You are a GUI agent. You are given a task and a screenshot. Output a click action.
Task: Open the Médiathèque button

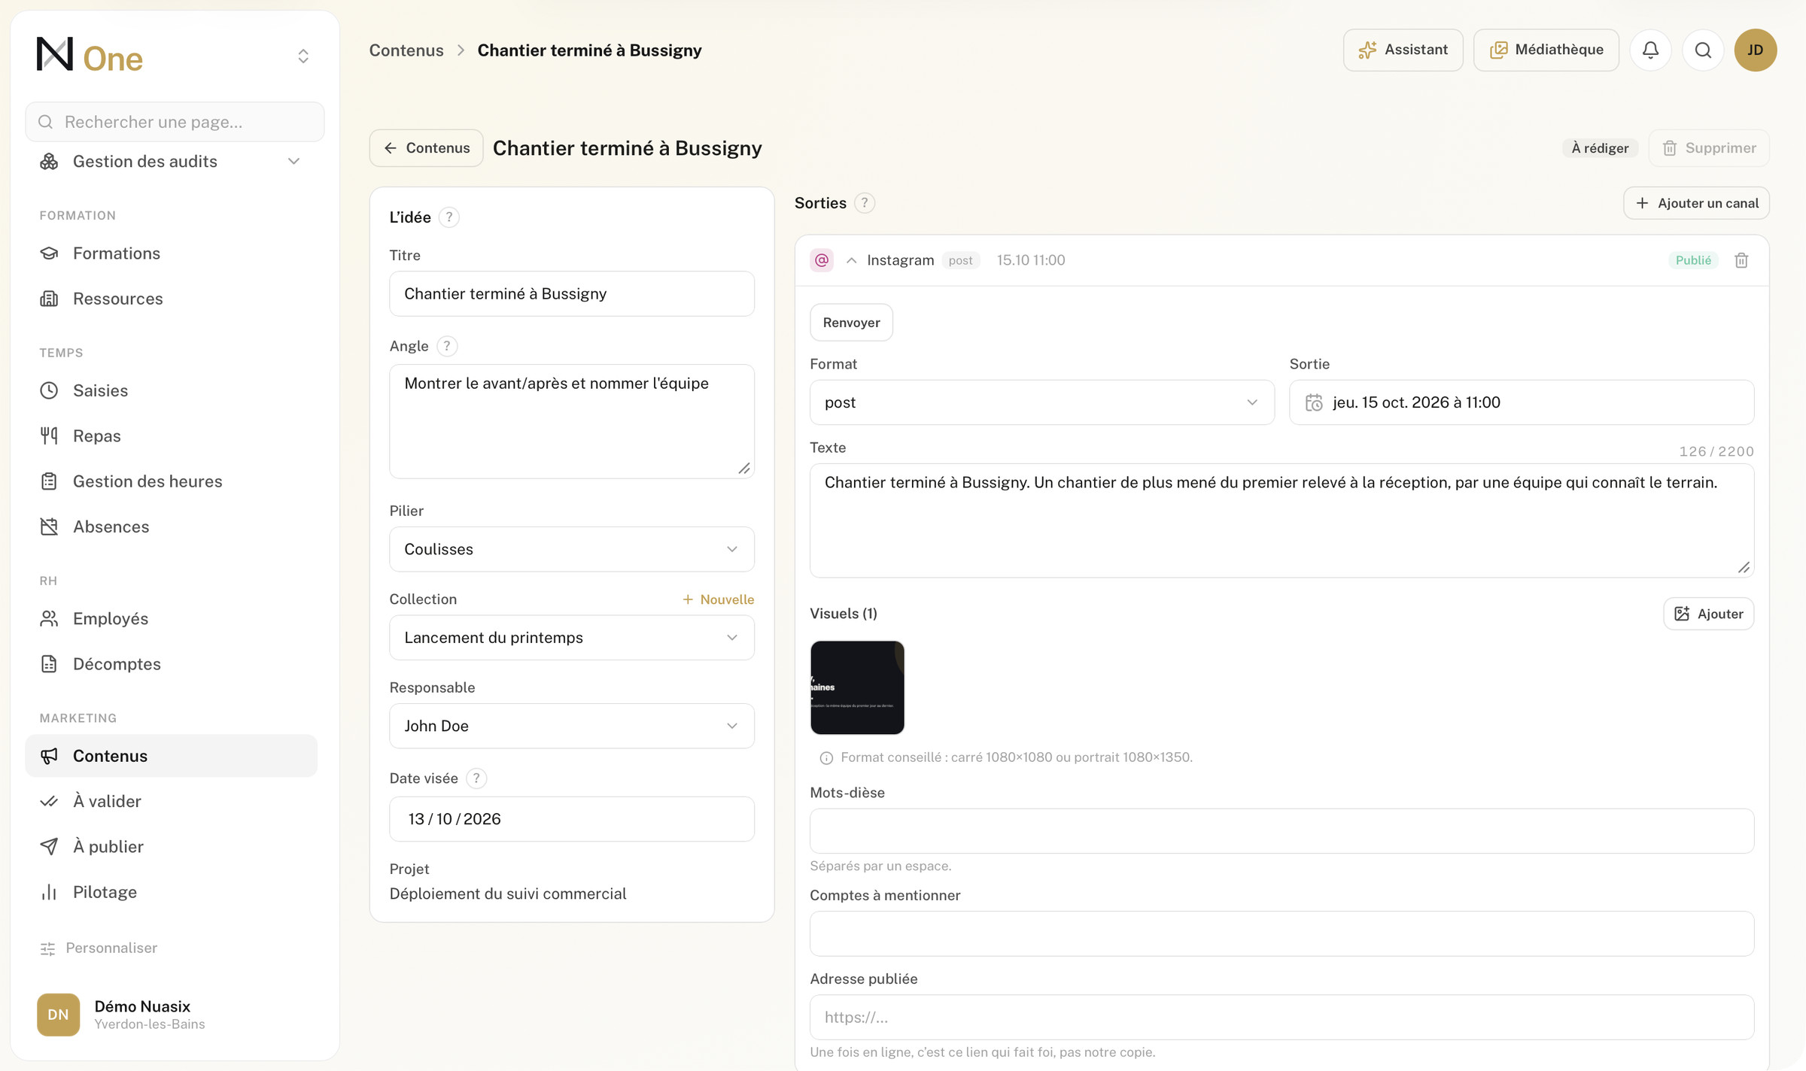(1546, 50)
